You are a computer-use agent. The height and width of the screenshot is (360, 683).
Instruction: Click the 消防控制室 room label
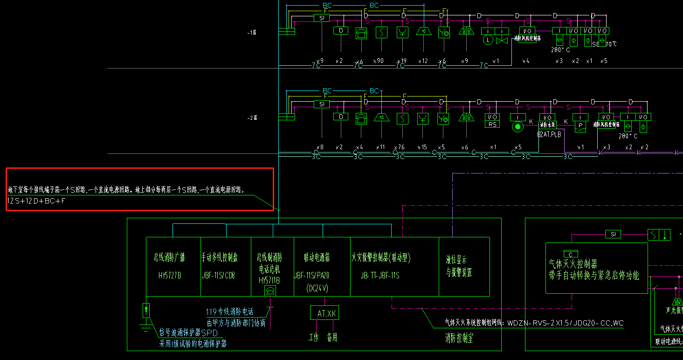pyautogui.click(x=459, y=338)
